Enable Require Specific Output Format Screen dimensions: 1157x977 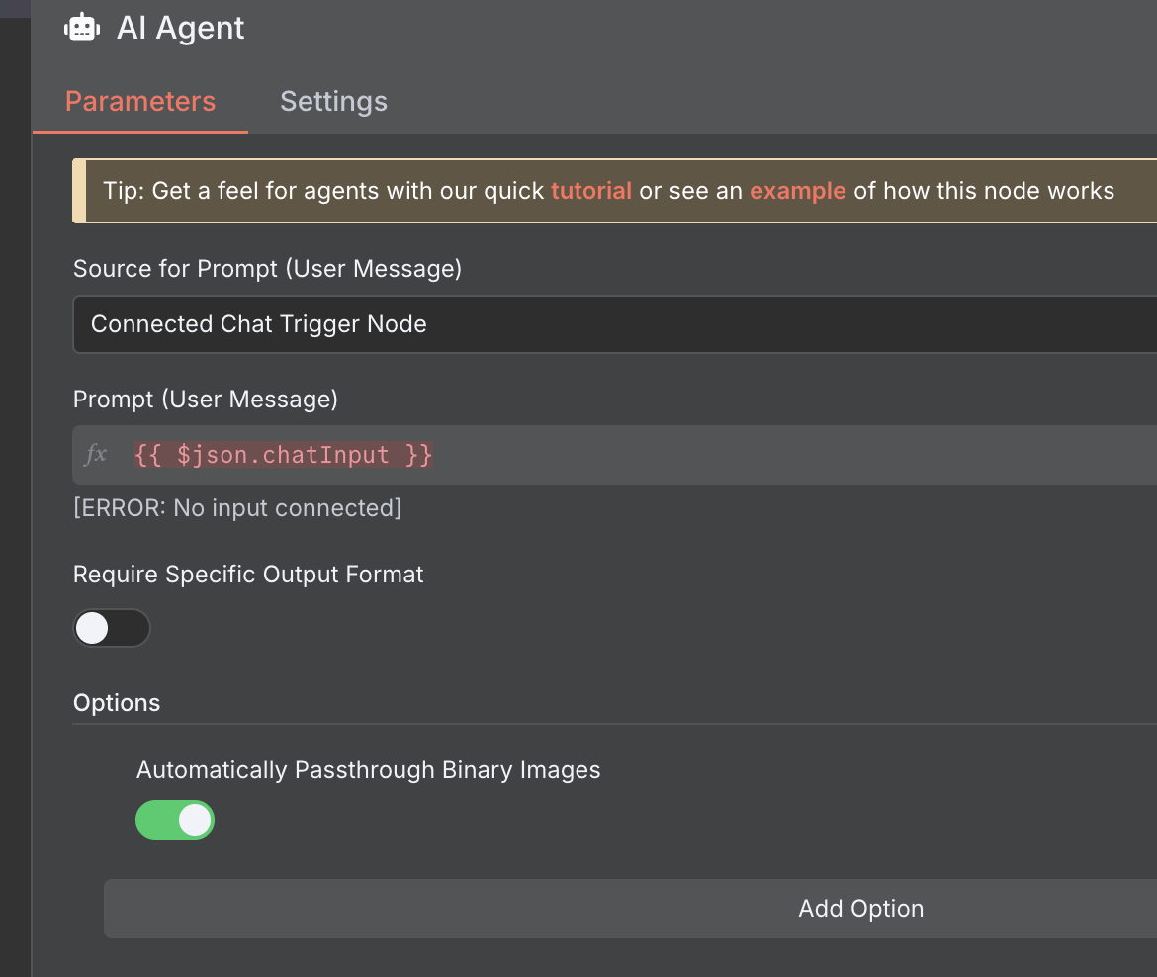pyautogui.click(x=112, y=628)
